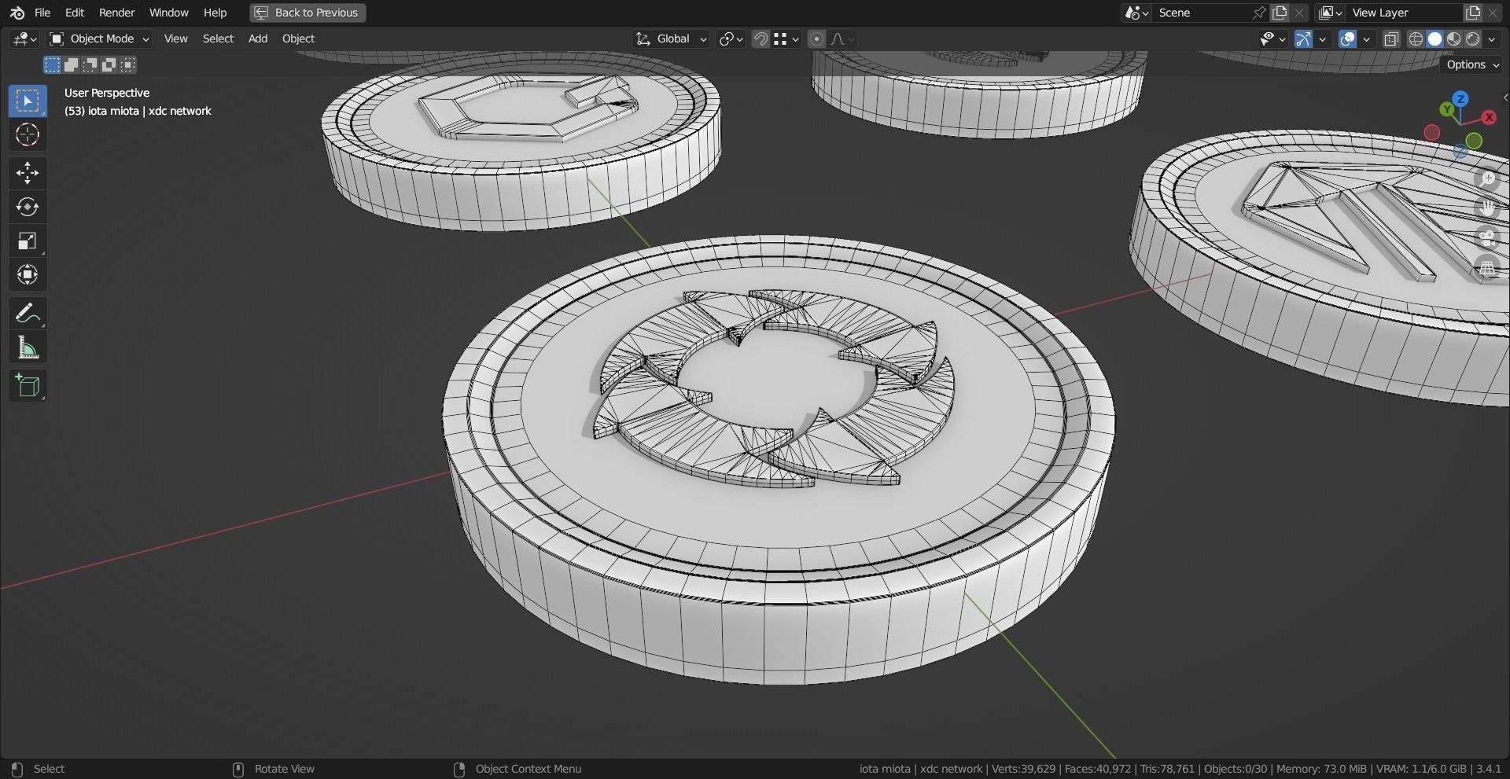Open the Window menu
The image size is (1510, 779).
pyautogui.click(x=168, y=13)
